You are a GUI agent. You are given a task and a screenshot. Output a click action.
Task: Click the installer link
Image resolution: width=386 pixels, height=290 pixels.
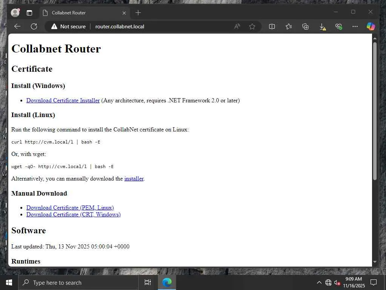pos(134,179)
